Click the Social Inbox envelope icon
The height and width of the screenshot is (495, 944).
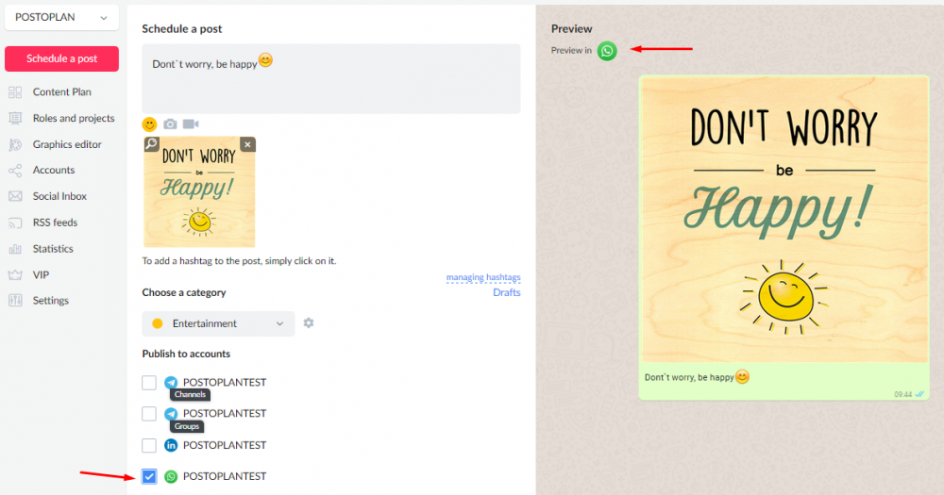pos(15,196)
